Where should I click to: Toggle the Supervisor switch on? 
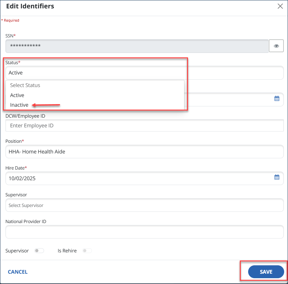pos(39,251)
